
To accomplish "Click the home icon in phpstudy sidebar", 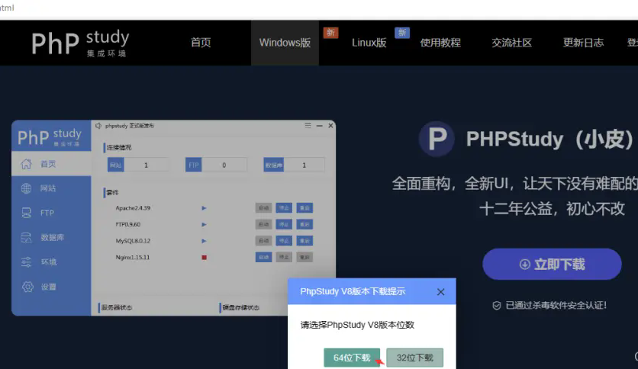I will [27, 164].
